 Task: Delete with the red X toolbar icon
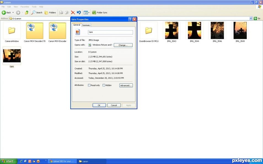[x=73, y=13]
